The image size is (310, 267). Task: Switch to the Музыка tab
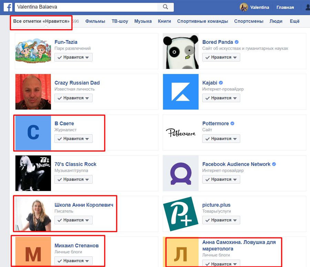[143, 21]
